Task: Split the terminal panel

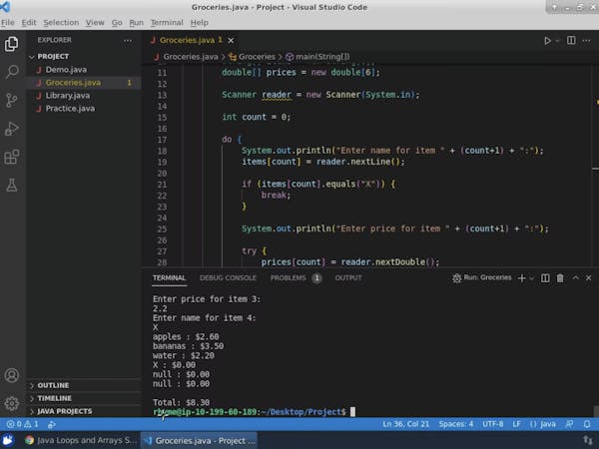Action: point(545,278)
